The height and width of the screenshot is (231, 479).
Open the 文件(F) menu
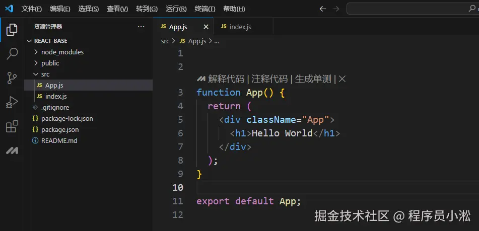tap(31, 9)
